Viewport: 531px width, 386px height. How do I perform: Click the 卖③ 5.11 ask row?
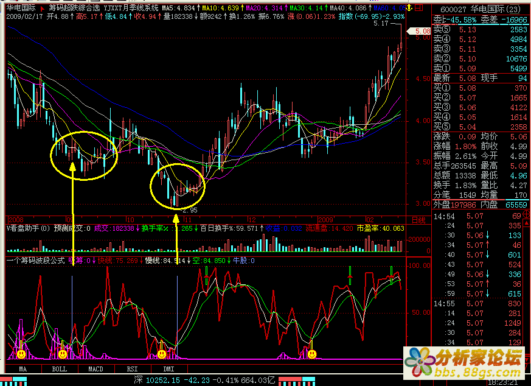(x=481, y=49)
